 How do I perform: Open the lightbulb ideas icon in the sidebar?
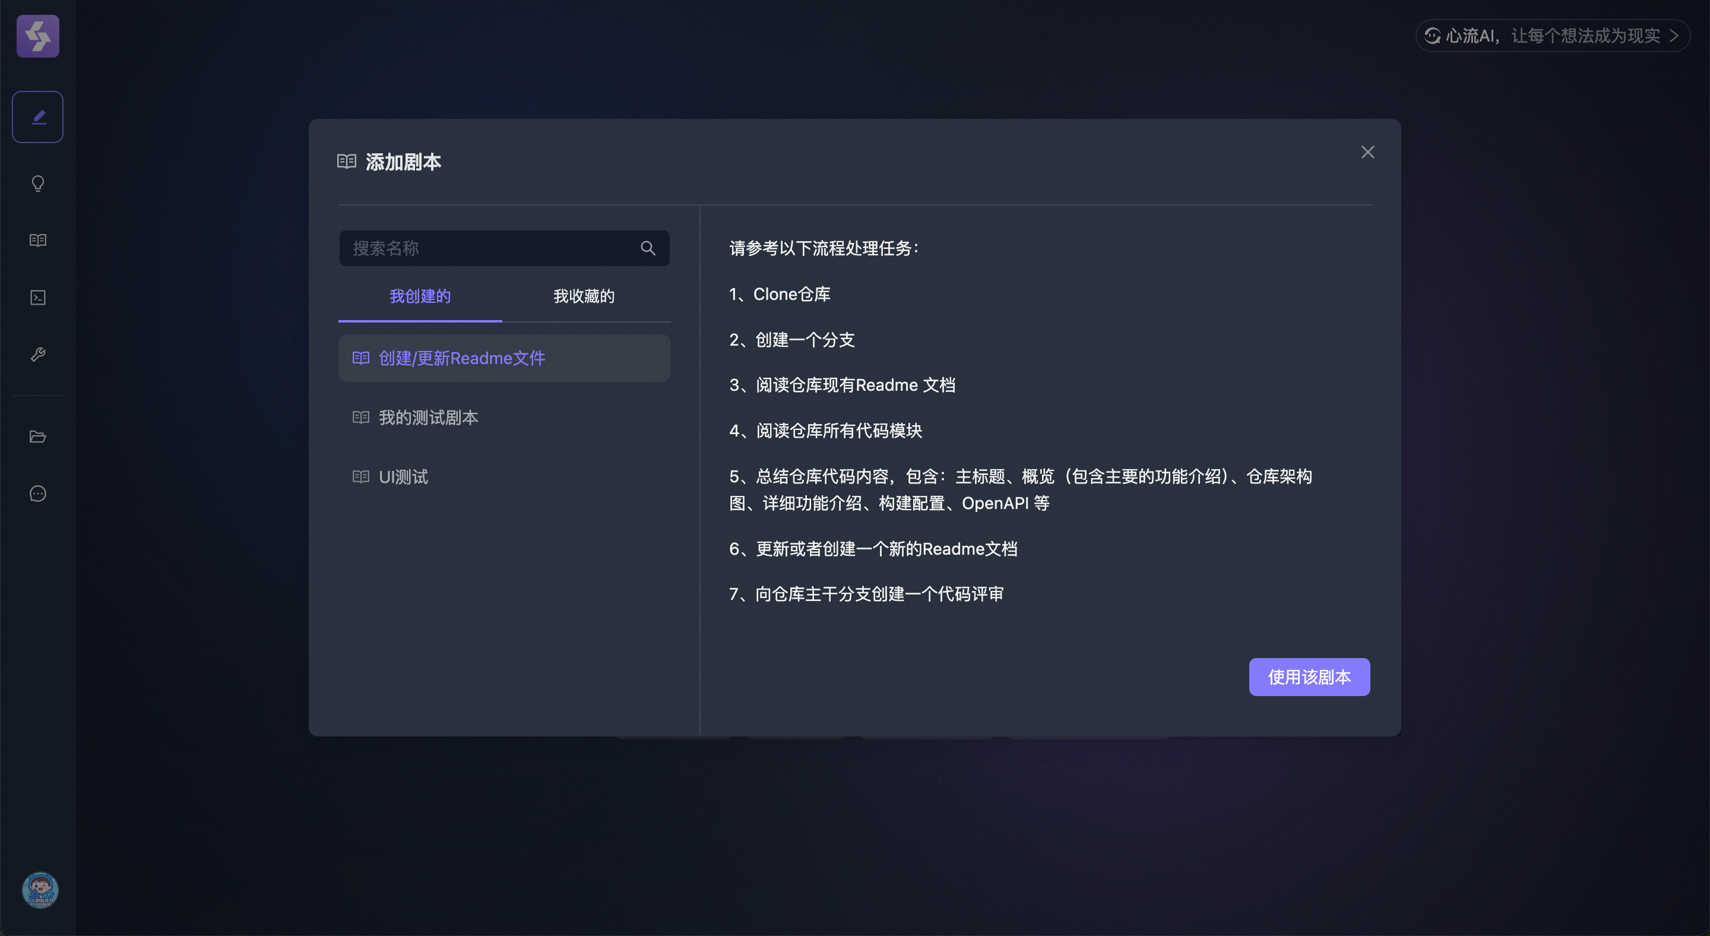(38, 183)
